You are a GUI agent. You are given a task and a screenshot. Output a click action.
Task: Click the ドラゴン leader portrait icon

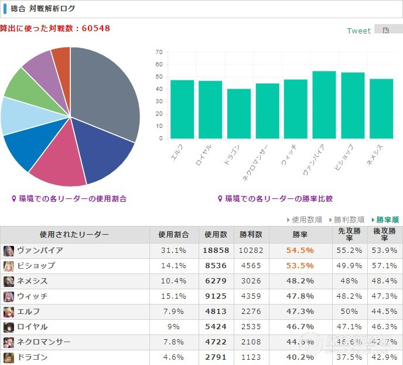(9, 358)
